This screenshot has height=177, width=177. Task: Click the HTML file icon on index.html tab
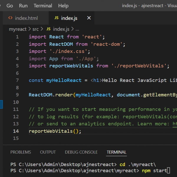coord(10,18)
